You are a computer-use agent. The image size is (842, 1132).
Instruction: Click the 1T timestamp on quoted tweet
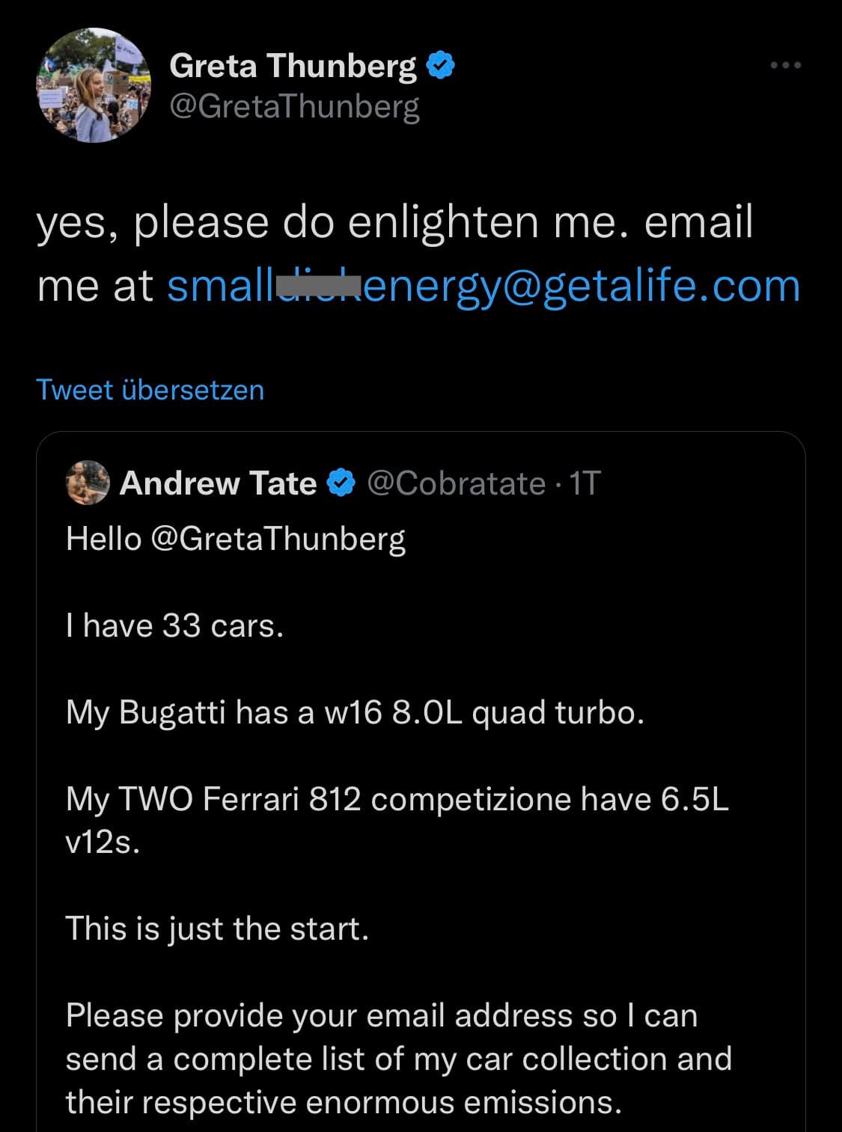pos(585,483)
